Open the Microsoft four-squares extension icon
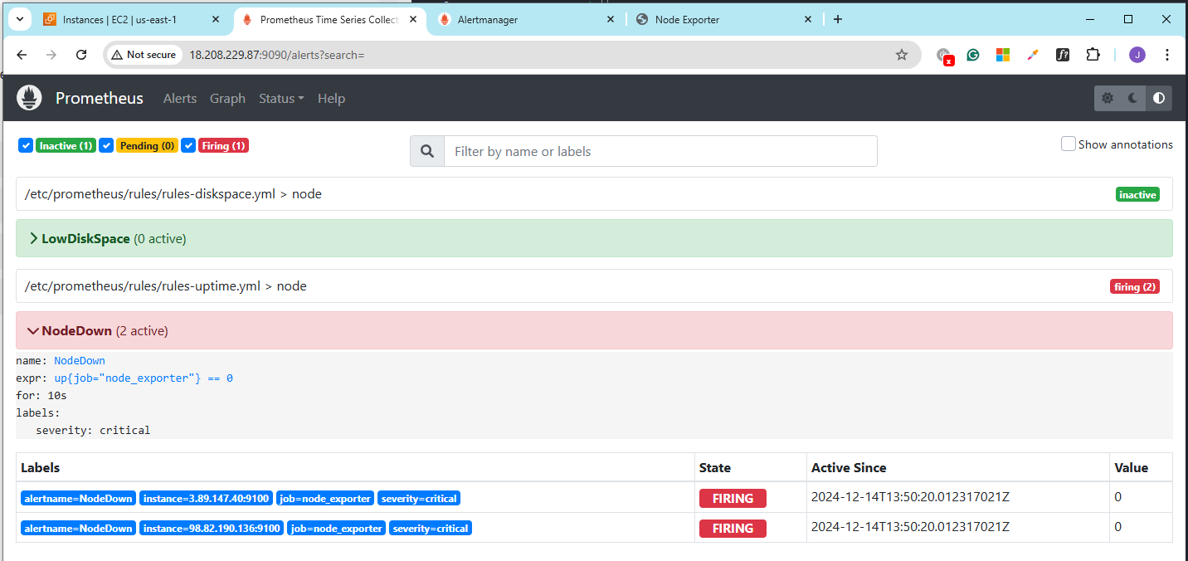This screenshot has height=561, width=1188. (x=1003, y=55)
